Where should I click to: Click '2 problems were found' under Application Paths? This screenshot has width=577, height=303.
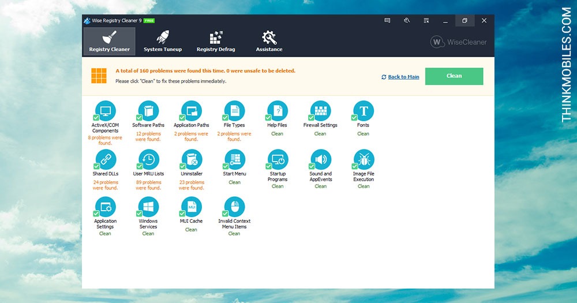(x=192, y=137)
